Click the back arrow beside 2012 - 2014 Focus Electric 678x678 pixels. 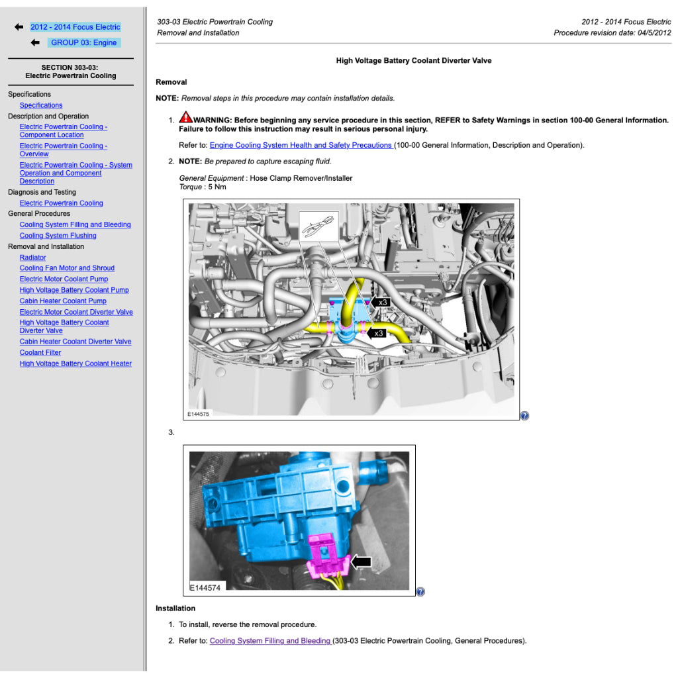19,27
